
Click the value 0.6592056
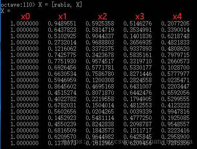(175, 93)
